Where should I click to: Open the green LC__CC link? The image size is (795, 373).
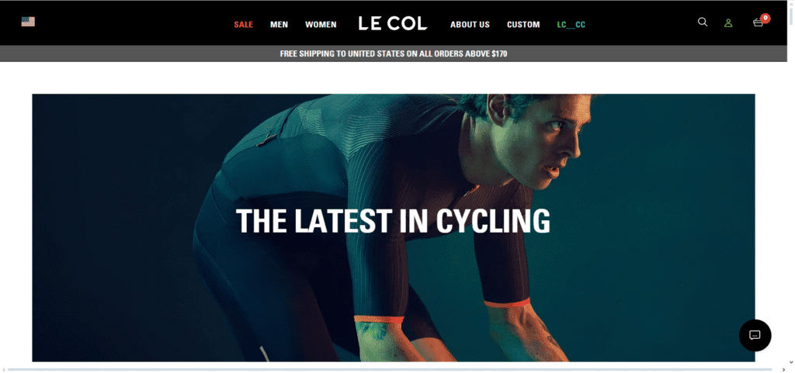click(571, 25)
